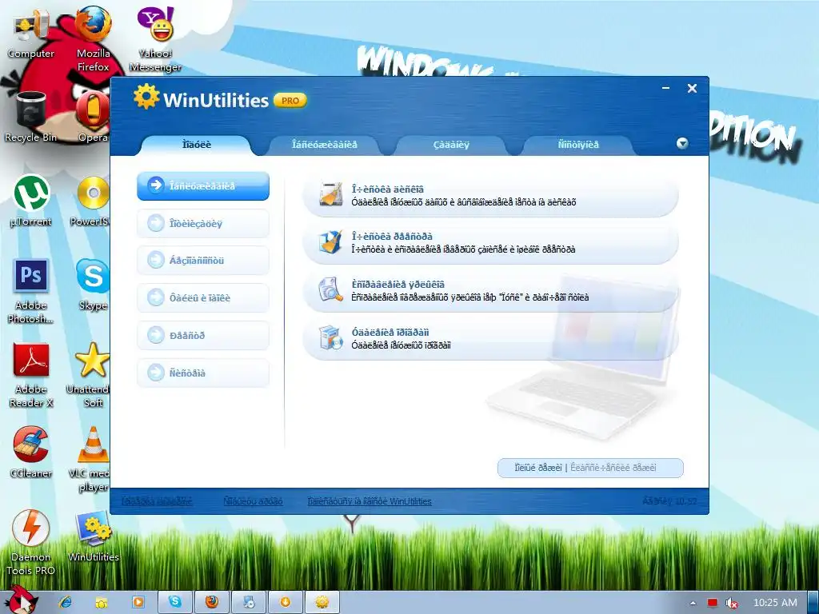Click the 'Ïðîâåðêà îáíîâëåíèé' footer link
Screen dimensions: 819x614
click(x=157, y=501)
